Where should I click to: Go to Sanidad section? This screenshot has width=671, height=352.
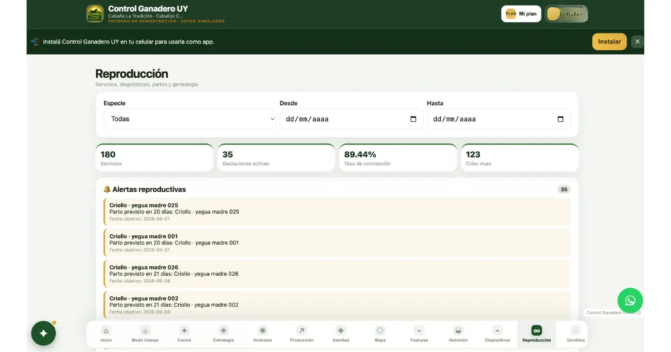click(x=341, y=334)
